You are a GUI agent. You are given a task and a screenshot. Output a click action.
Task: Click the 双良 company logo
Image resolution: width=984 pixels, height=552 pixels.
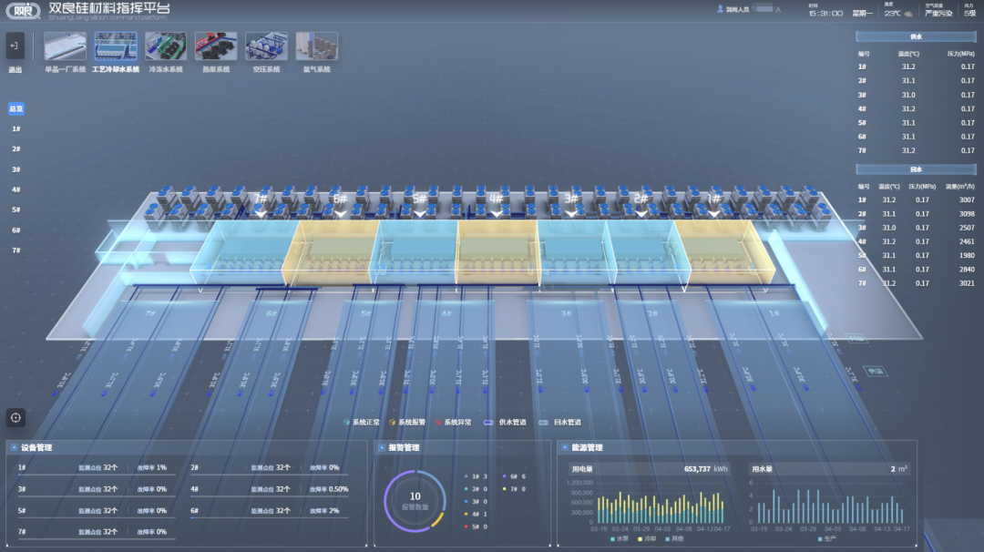pos(23,10)
